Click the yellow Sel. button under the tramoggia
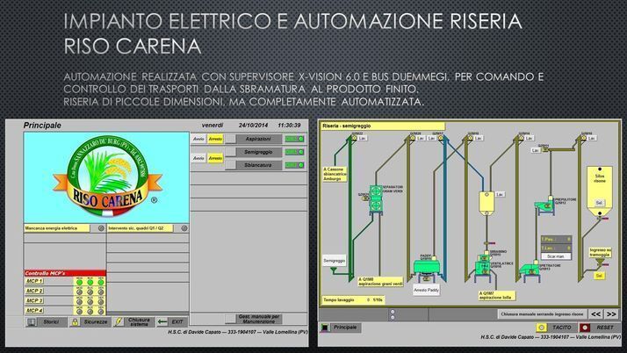The image size is (627, 353). coord(599,276)
